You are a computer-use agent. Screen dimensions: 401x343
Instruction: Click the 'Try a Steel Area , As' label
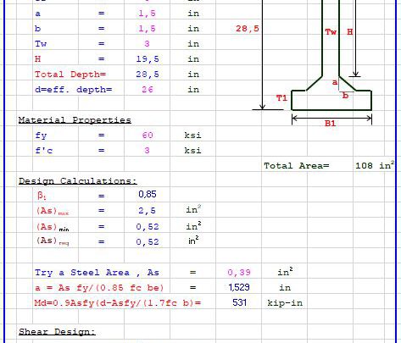coord(97,273)
